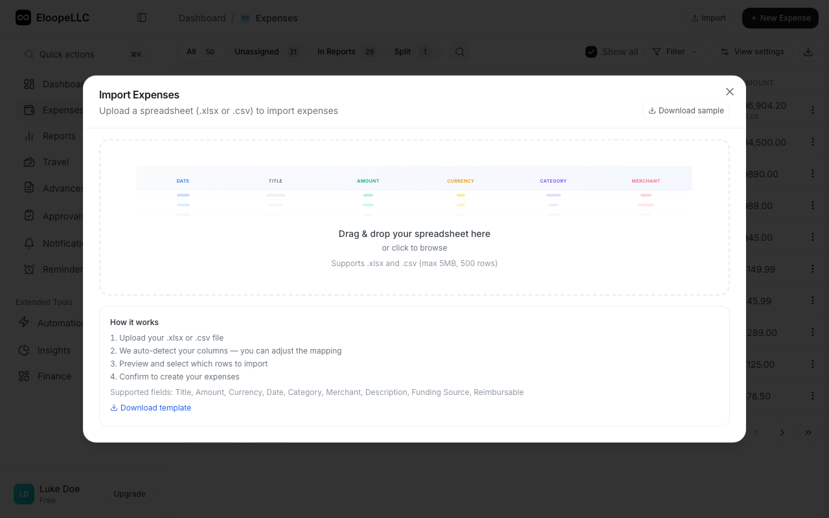Click the export download icon in toolbar

point(808,52)
